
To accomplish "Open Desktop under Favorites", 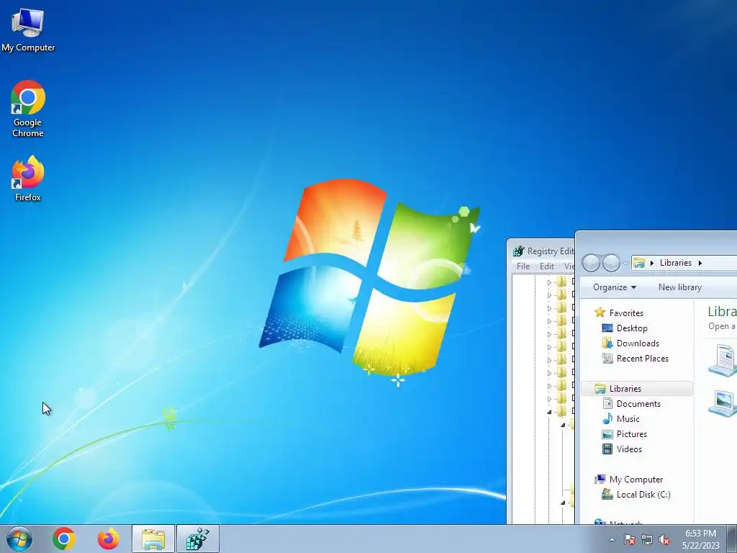I will pyautogui.click(x=632, y=328).
